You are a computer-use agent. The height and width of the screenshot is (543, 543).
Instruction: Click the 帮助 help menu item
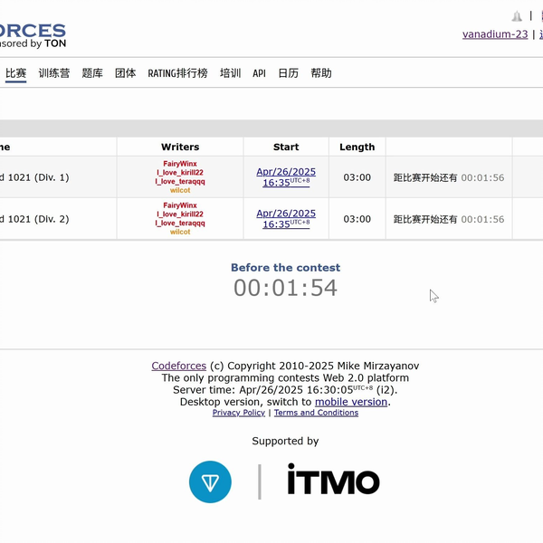321,73
